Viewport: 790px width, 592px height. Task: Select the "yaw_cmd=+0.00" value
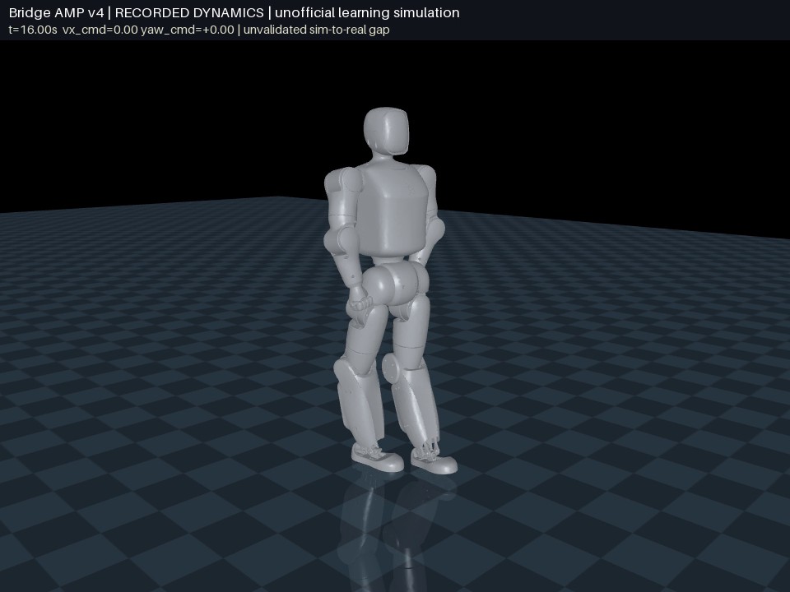click(x=188, y=30)
